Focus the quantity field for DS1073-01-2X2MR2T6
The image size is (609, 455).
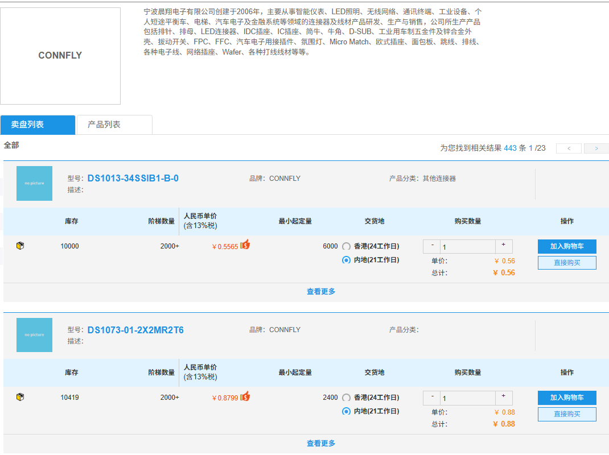pos(468,398)
